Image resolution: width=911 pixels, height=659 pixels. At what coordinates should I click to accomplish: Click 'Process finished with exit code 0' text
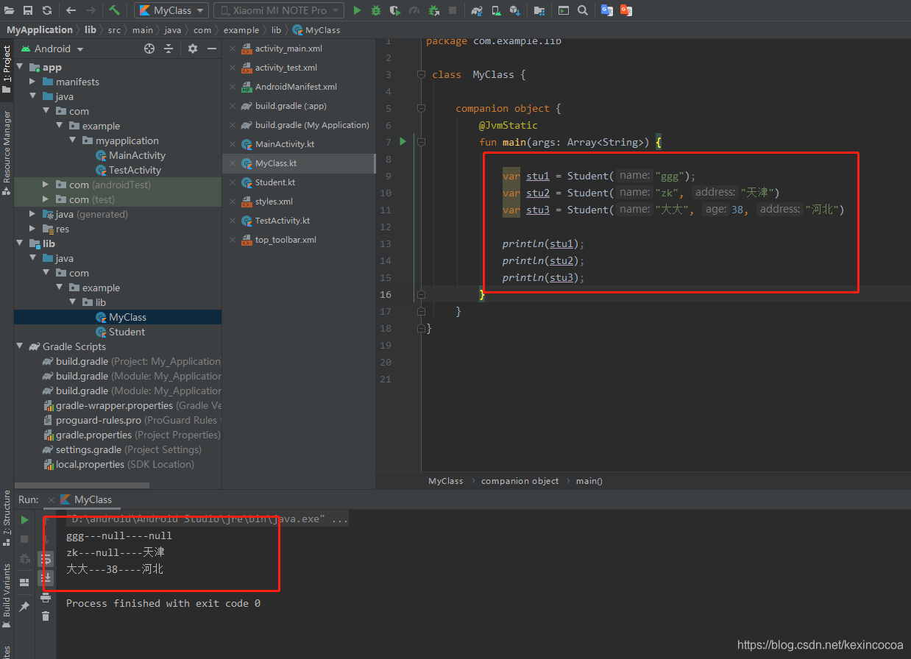point(163,603)
